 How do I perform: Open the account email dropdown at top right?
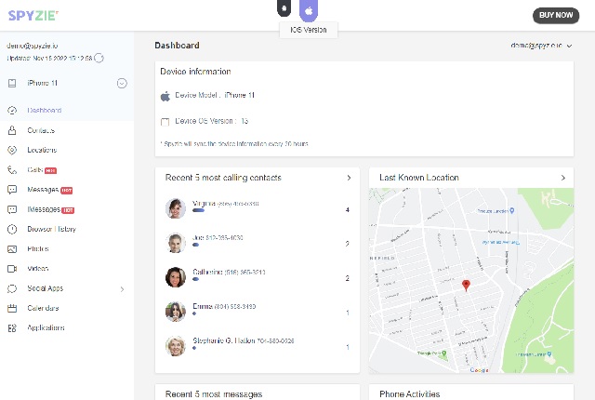(541, 46)
